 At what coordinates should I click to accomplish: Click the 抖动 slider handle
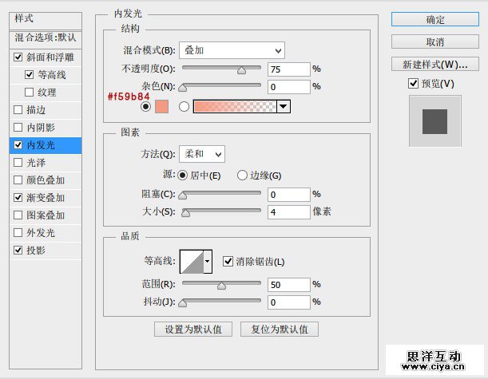tap(183, 303)
